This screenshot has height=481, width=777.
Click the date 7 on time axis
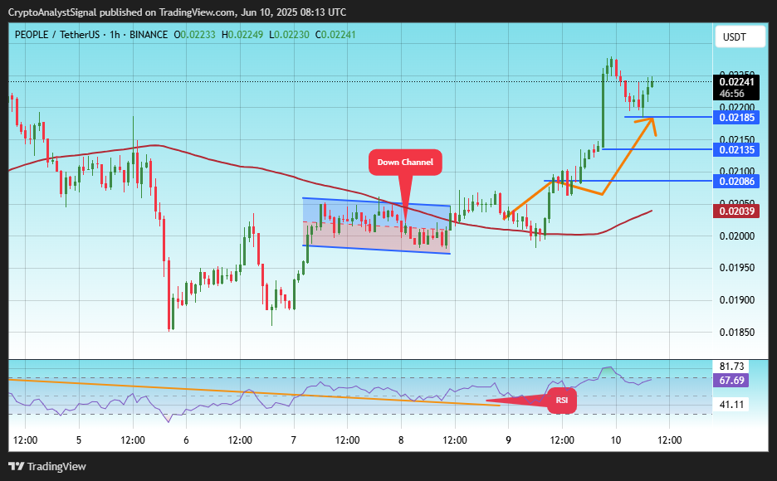(x=294, y=440)
